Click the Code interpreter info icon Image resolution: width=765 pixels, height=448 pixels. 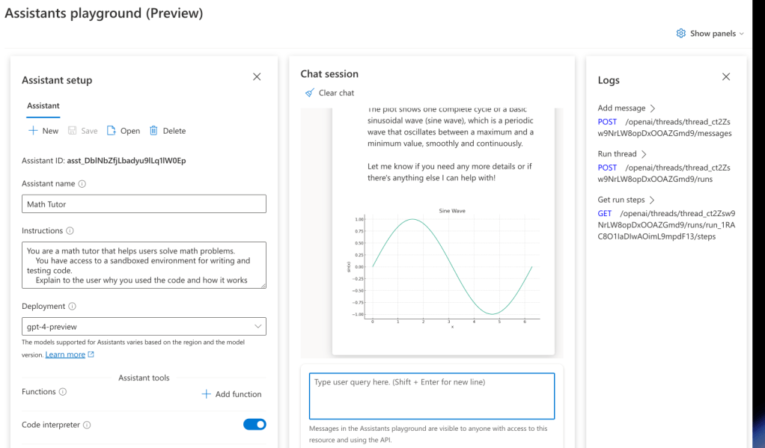[x=87, y=426]
